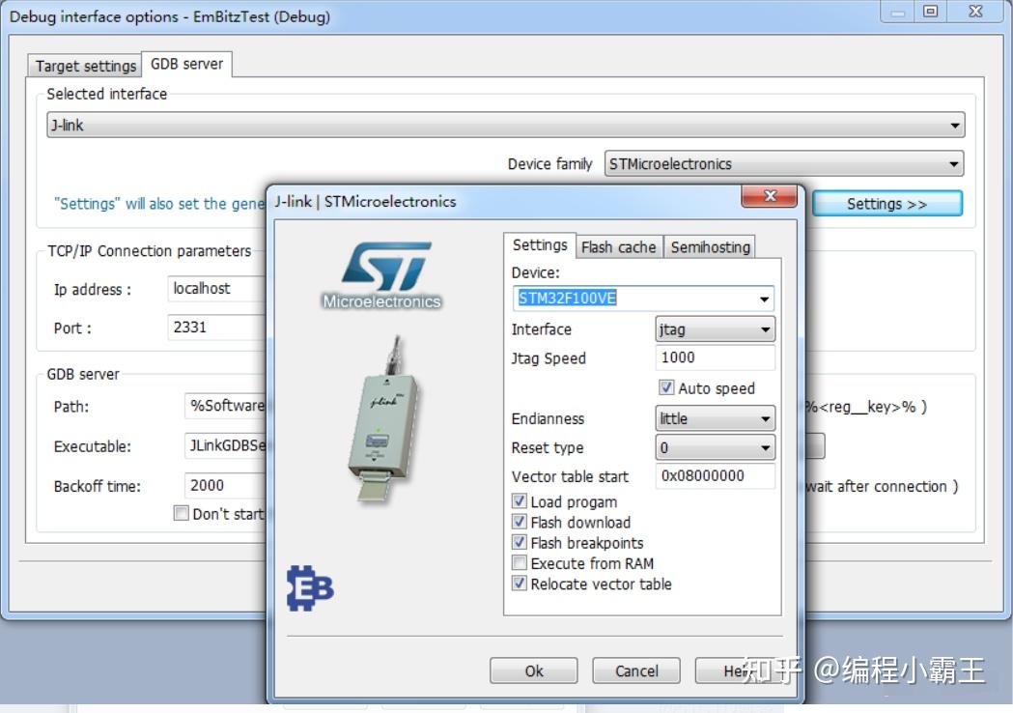
Task: Disable the Flash download option
Action: [x=520, y=522]
